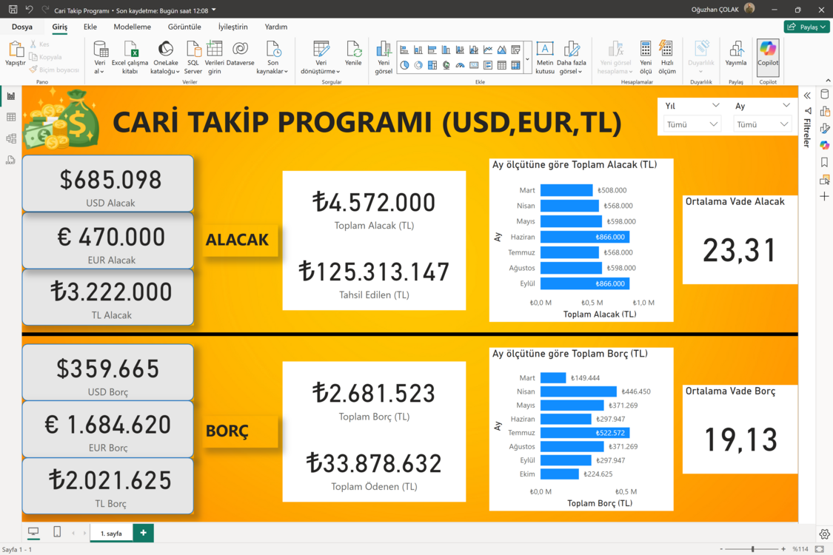Viewport: 833px width, 555px height.
Task: Insert a gauge visual
Action: pyautogui.click(x=460, y=65)
